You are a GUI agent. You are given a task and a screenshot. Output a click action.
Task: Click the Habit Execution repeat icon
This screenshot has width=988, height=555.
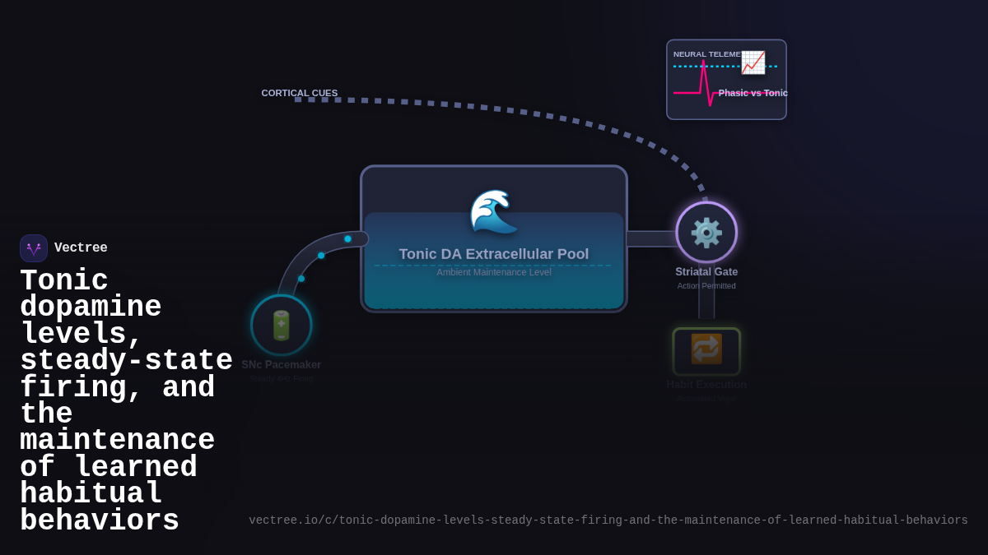coord(706,349)
